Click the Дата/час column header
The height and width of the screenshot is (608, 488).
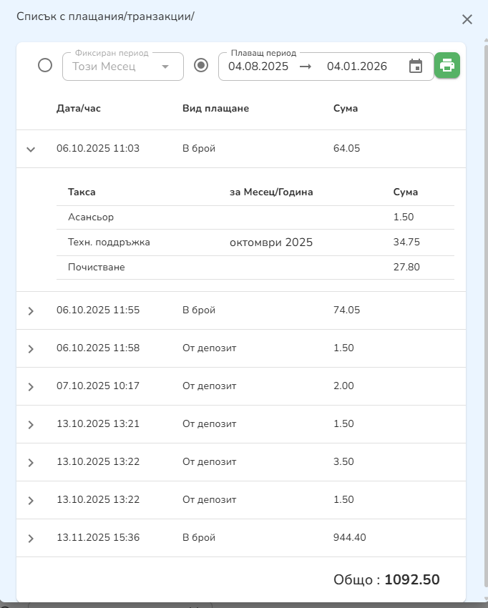coord(79,109)
